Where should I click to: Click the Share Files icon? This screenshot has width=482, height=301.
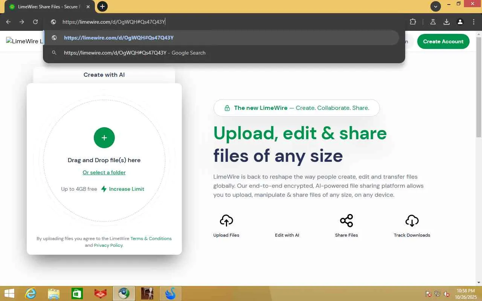(x=346, y=220)
